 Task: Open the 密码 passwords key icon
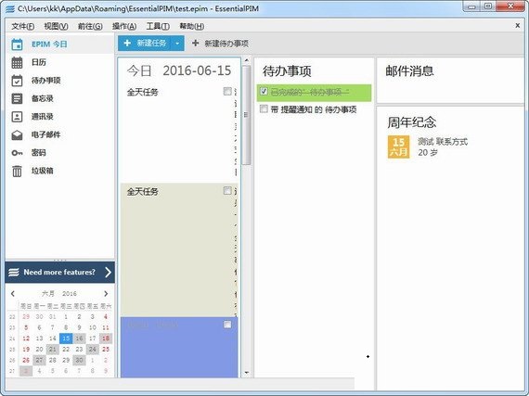click(x=17, y=153)
